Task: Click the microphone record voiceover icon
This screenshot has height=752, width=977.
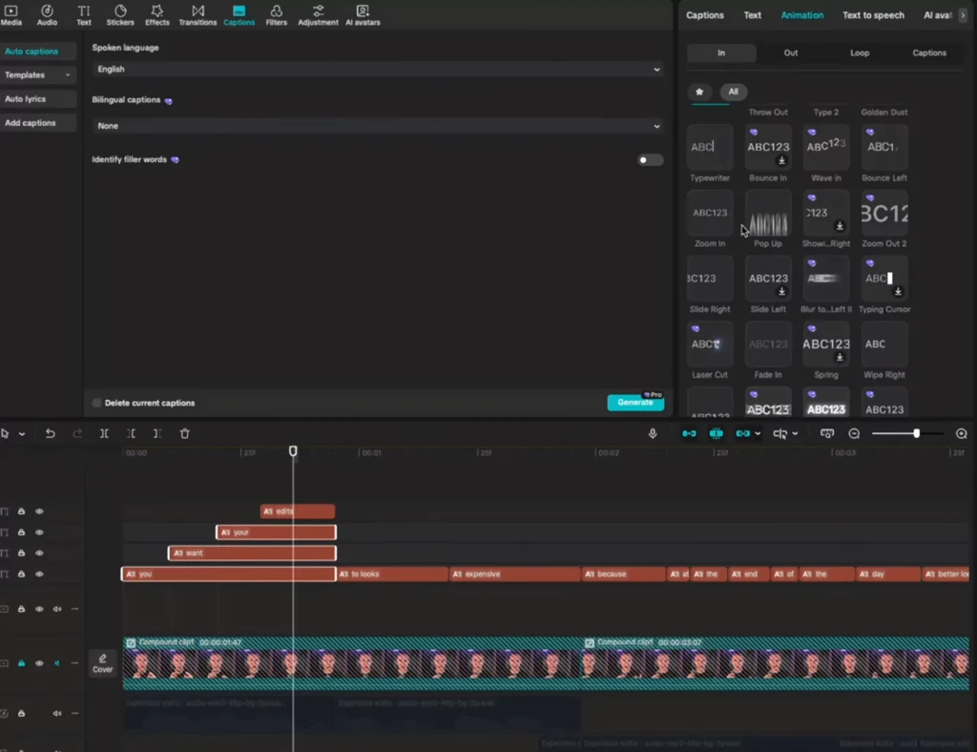Action: click(653, 433)
